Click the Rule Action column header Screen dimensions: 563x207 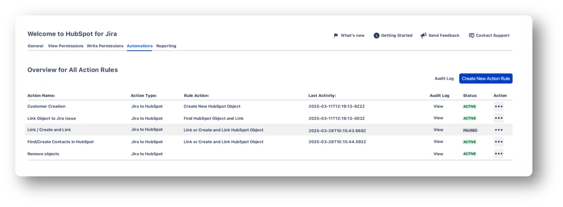click(197, 95)
